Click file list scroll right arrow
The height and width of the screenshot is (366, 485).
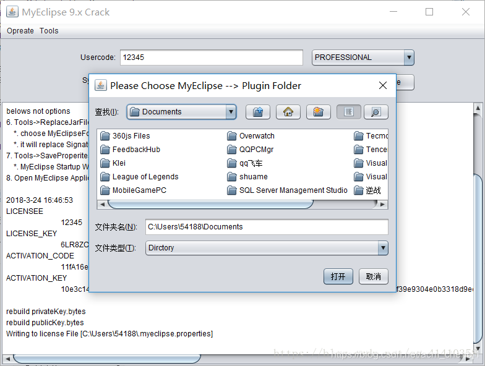(382, 204)
